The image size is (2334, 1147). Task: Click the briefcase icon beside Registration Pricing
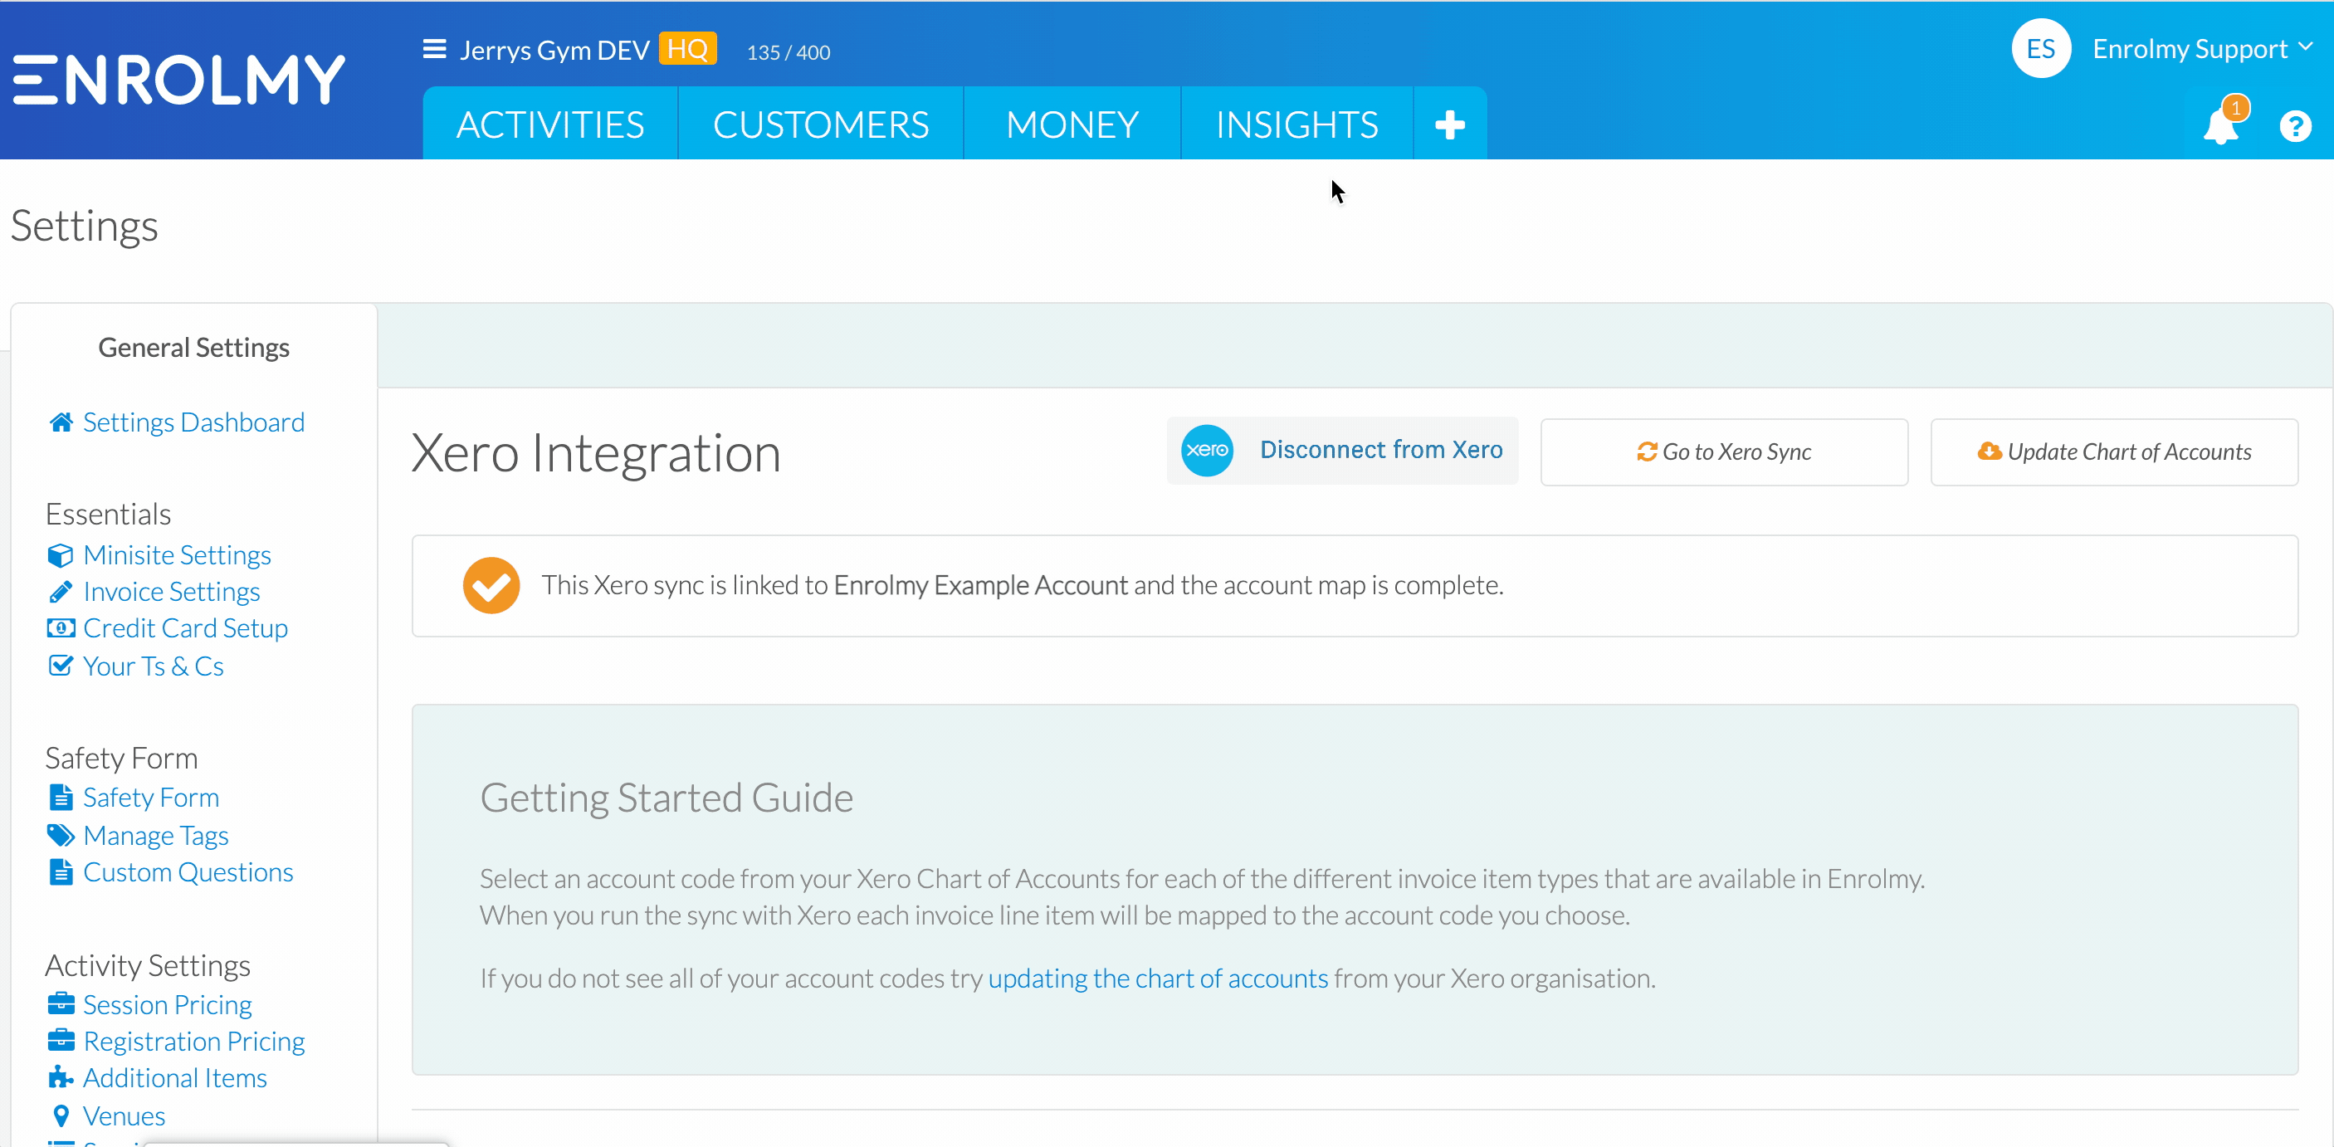pyautogui.click(x=61, y=1041)
